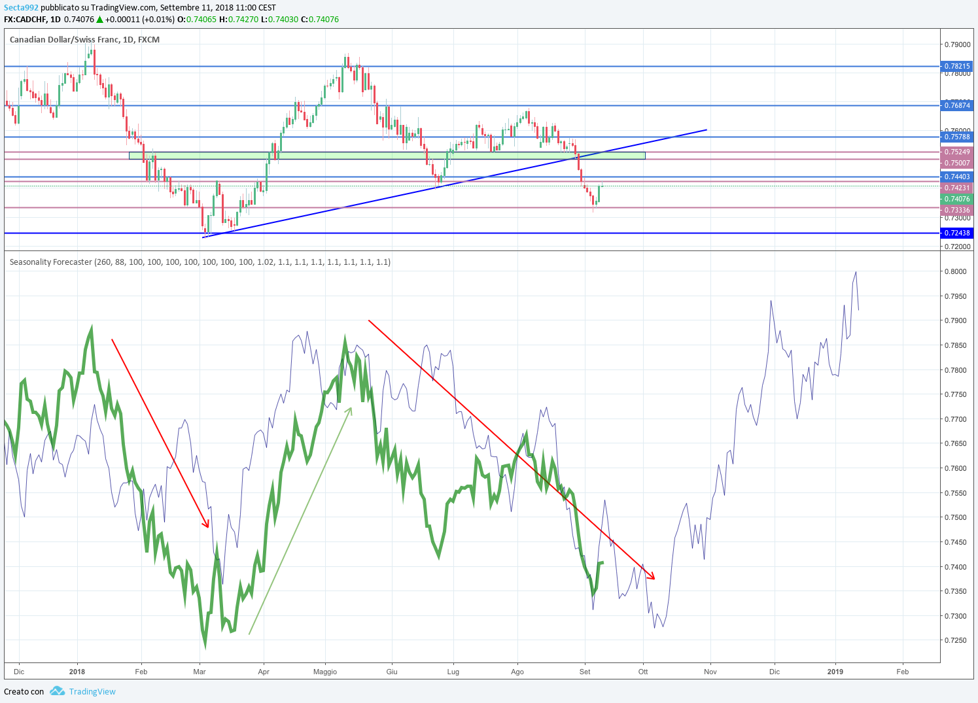
Task: Click the FX:CADCHF symbol label
Action: pyautogui.click(x=24, y=20)
